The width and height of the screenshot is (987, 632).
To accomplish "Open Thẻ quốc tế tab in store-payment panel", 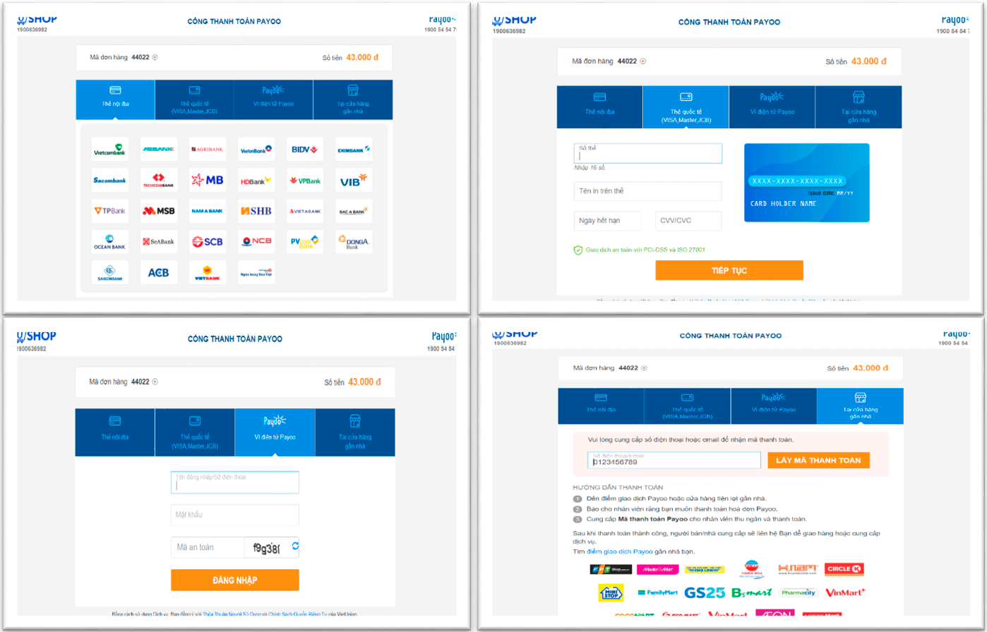I will [687, 406].
